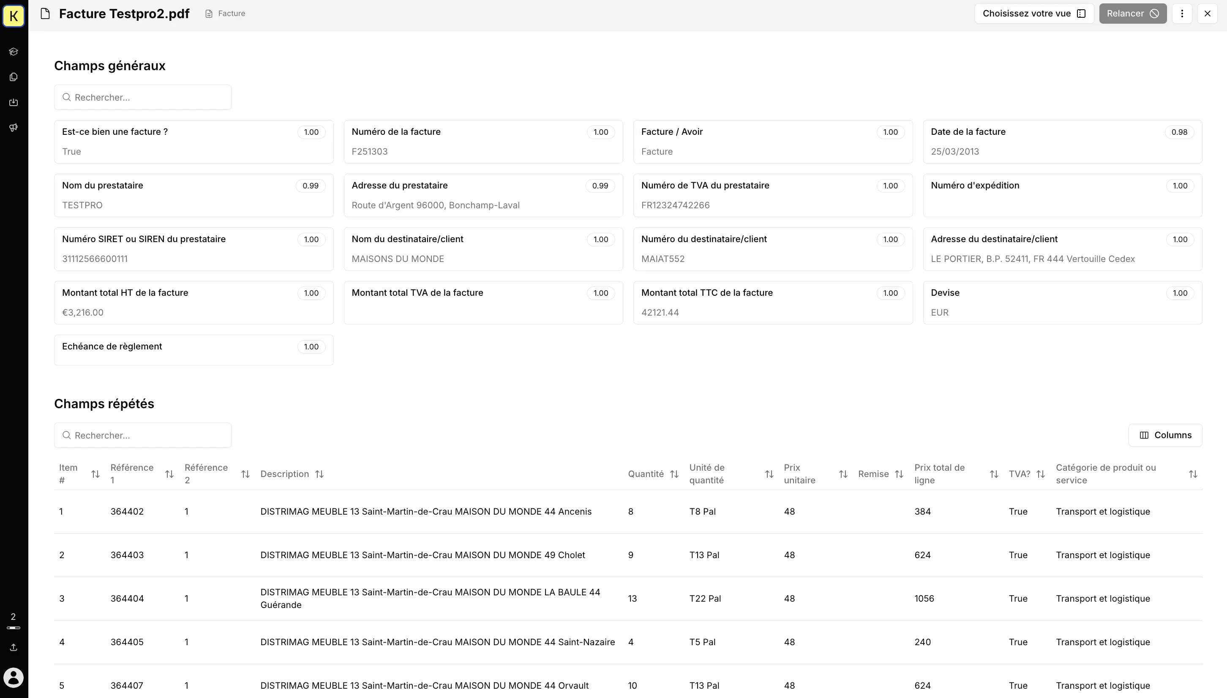Open the three-dot more options menu
The height and width of the screenshot is (698, 1227).
(x=1182, y=14)
